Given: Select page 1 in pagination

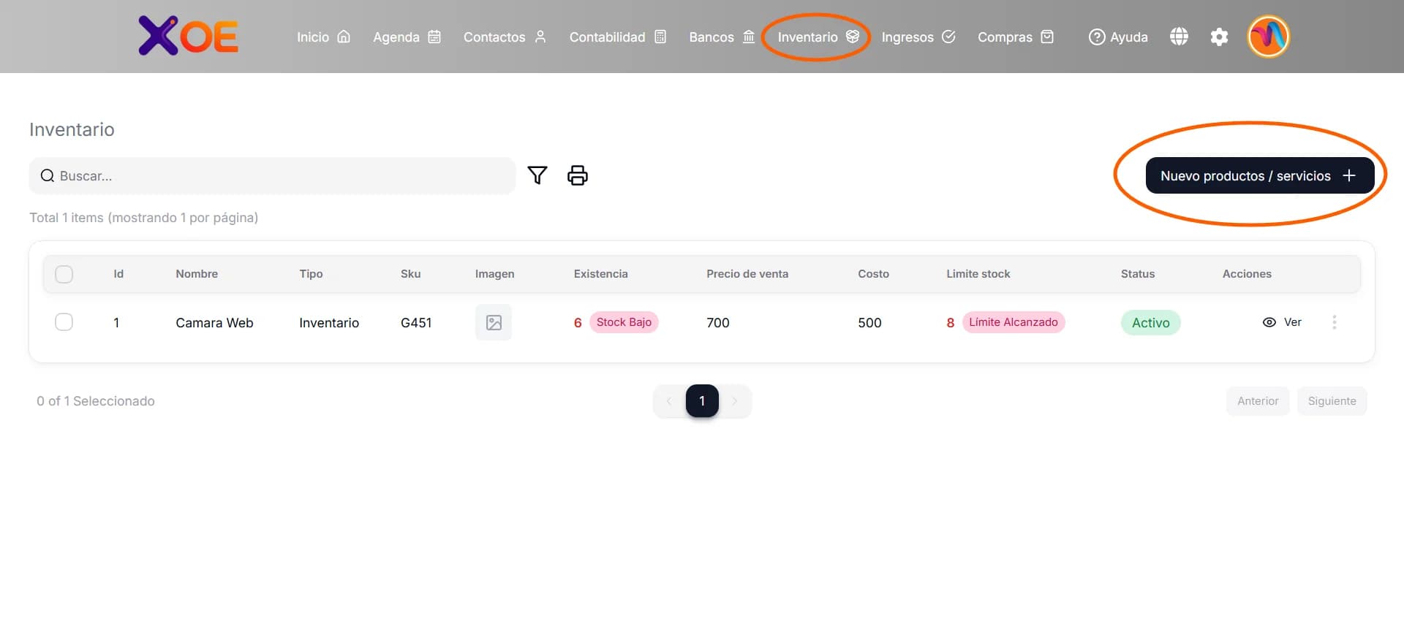Looking at the screenshot, I should click(x=702, y=401).
